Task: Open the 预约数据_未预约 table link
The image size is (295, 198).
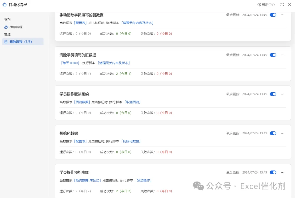Action: coord(87,180)
